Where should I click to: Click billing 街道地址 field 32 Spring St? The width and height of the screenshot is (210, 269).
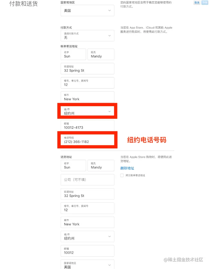point(88,69)
